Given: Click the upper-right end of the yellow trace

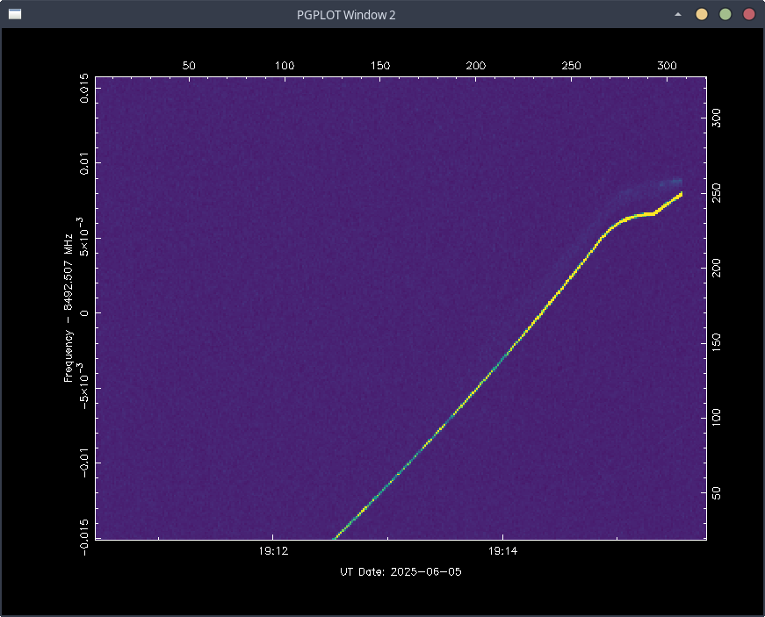Looking at the screenshot, I should coord(680,194).
